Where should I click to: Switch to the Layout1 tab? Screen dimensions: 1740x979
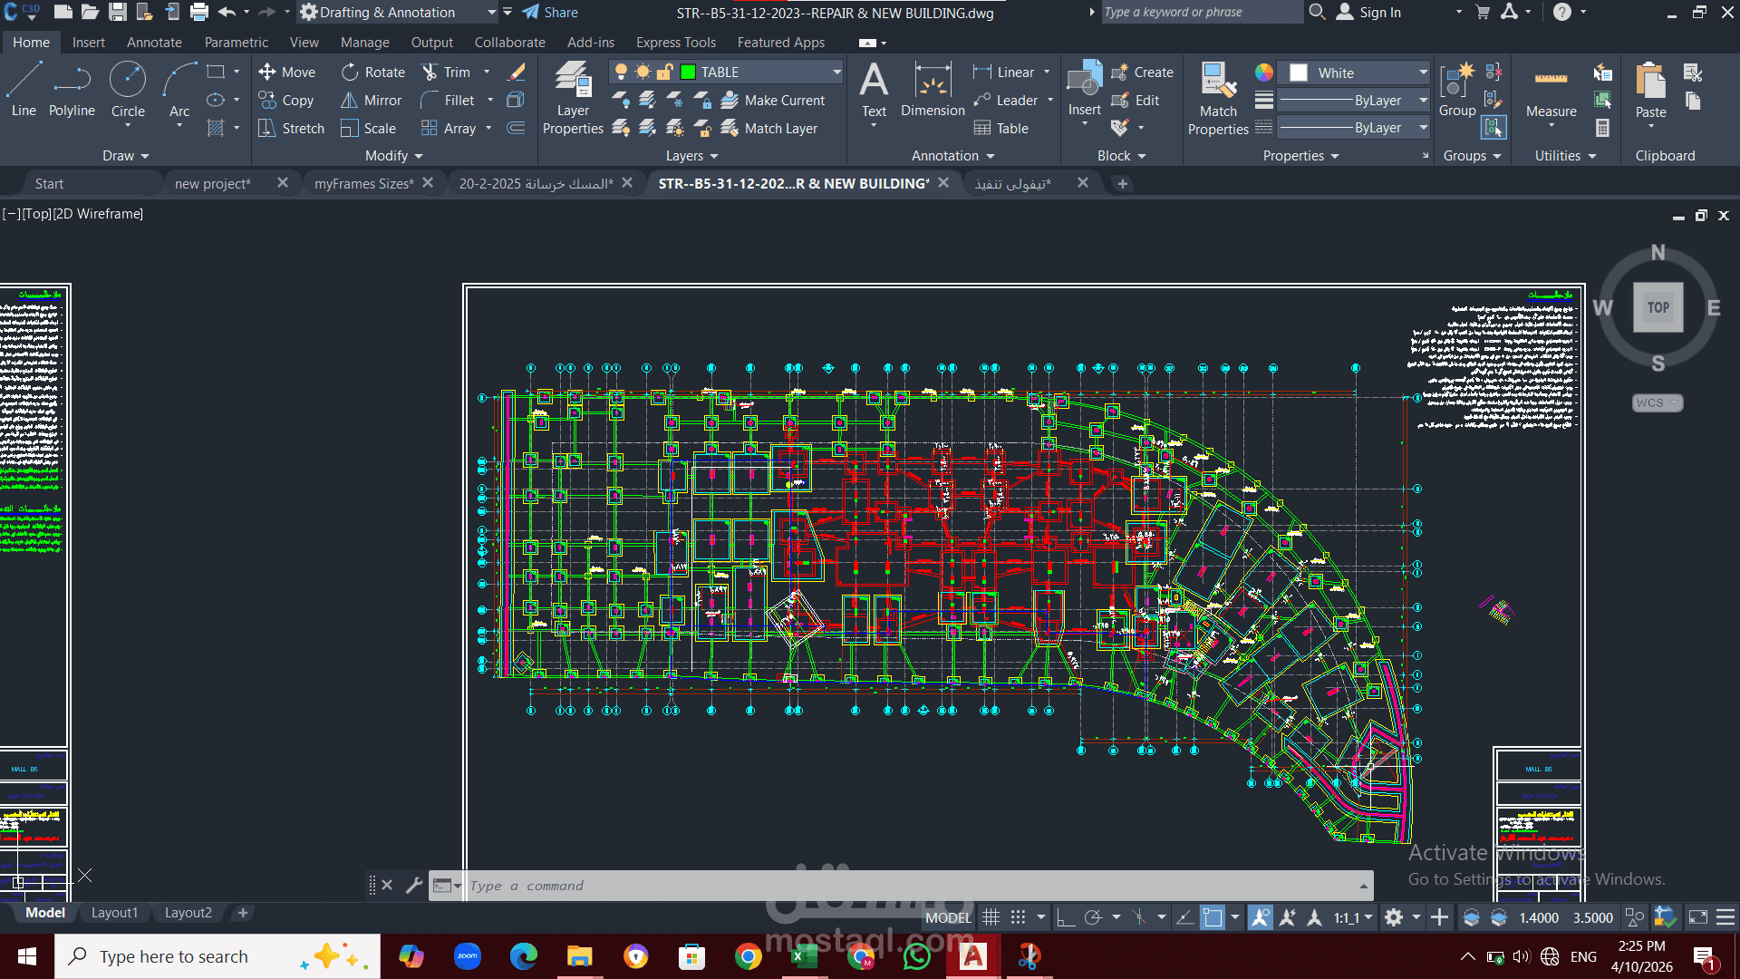(x=114, y=913)
